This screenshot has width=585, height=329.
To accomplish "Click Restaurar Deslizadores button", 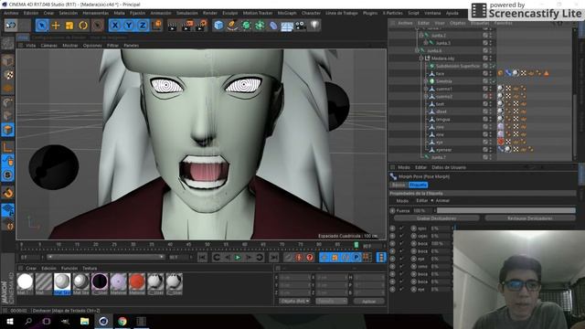I will (530, 218).
